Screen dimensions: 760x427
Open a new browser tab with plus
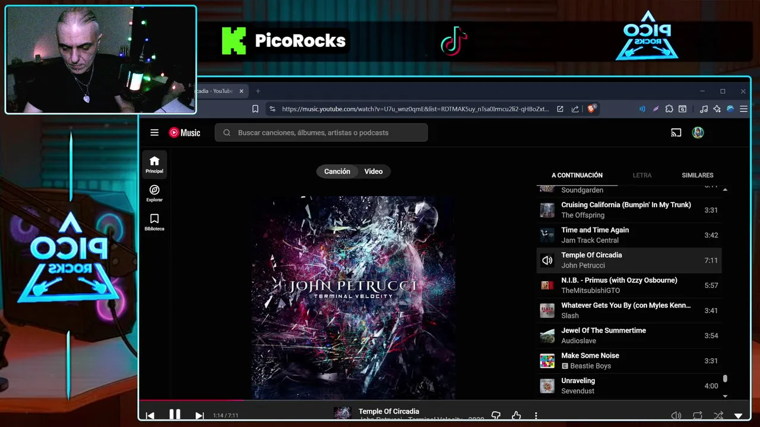258,91
